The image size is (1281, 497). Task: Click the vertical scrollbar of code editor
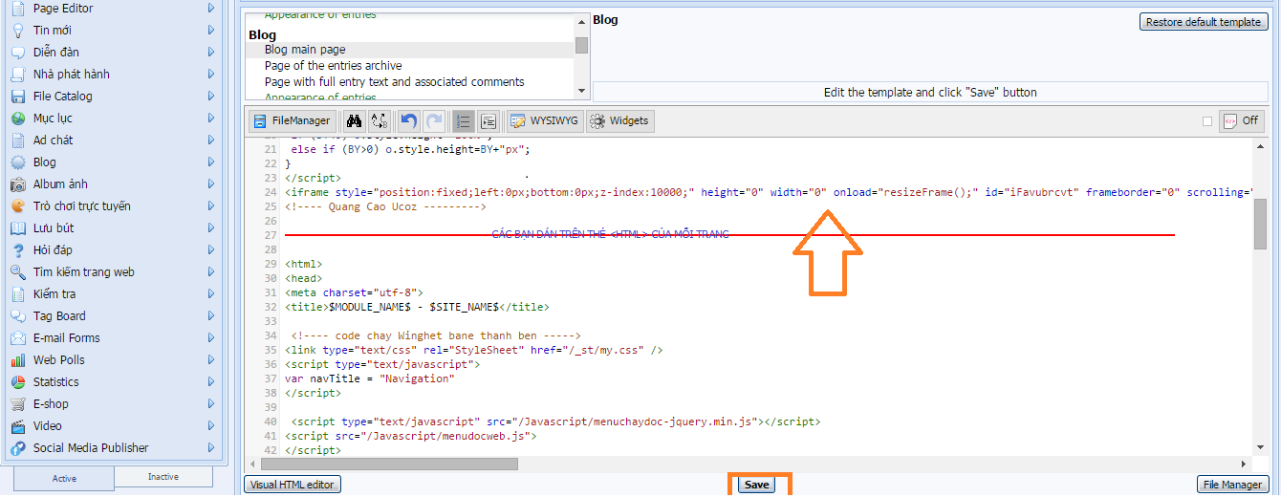click(x=1261, y=225)
